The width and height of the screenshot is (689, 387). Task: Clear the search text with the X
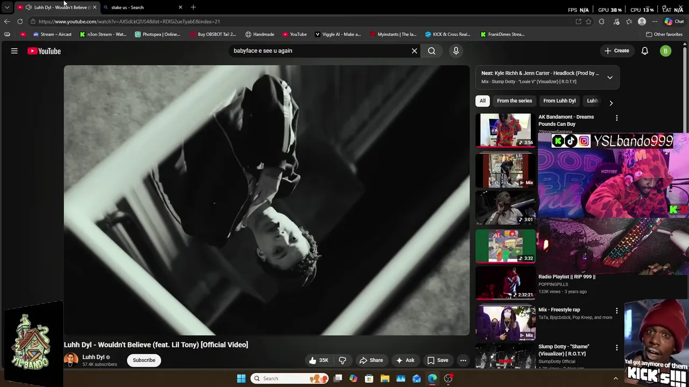[414, 51]
